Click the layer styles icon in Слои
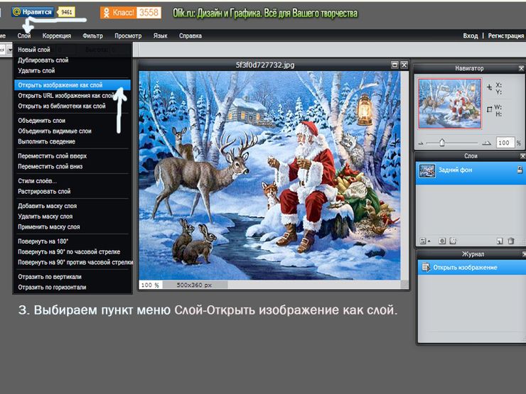The width and height of the screenshot is (526, 394). click(453, 241)
